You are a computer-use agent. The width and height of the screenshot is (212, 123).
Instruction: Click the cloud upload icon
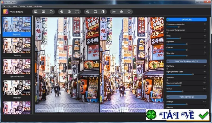tap(121, 12)
